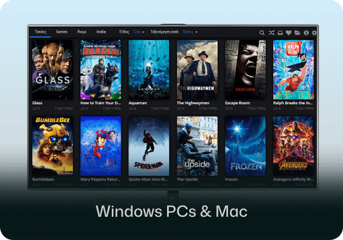The image size is (343, 240).
Task: Open the Escape Room poster
Action: click(x=245, y=70)
